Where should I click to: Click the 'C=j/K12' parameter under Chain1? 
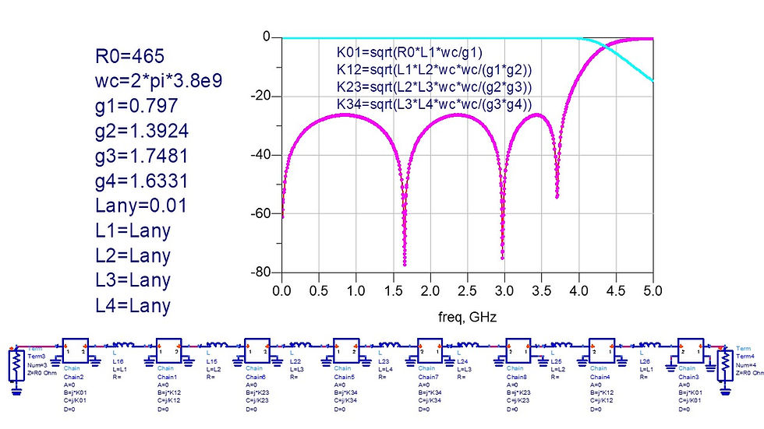168,401
